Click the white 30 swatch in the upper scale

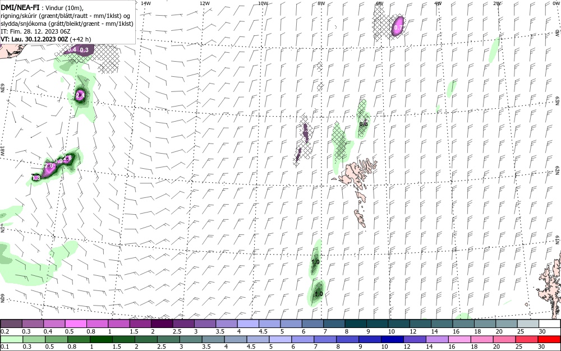click(x=550, y=324)
